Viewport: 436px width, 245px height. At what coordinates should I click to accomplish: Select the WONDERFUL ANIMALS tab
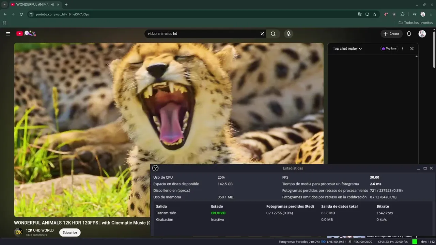(32, 4)
